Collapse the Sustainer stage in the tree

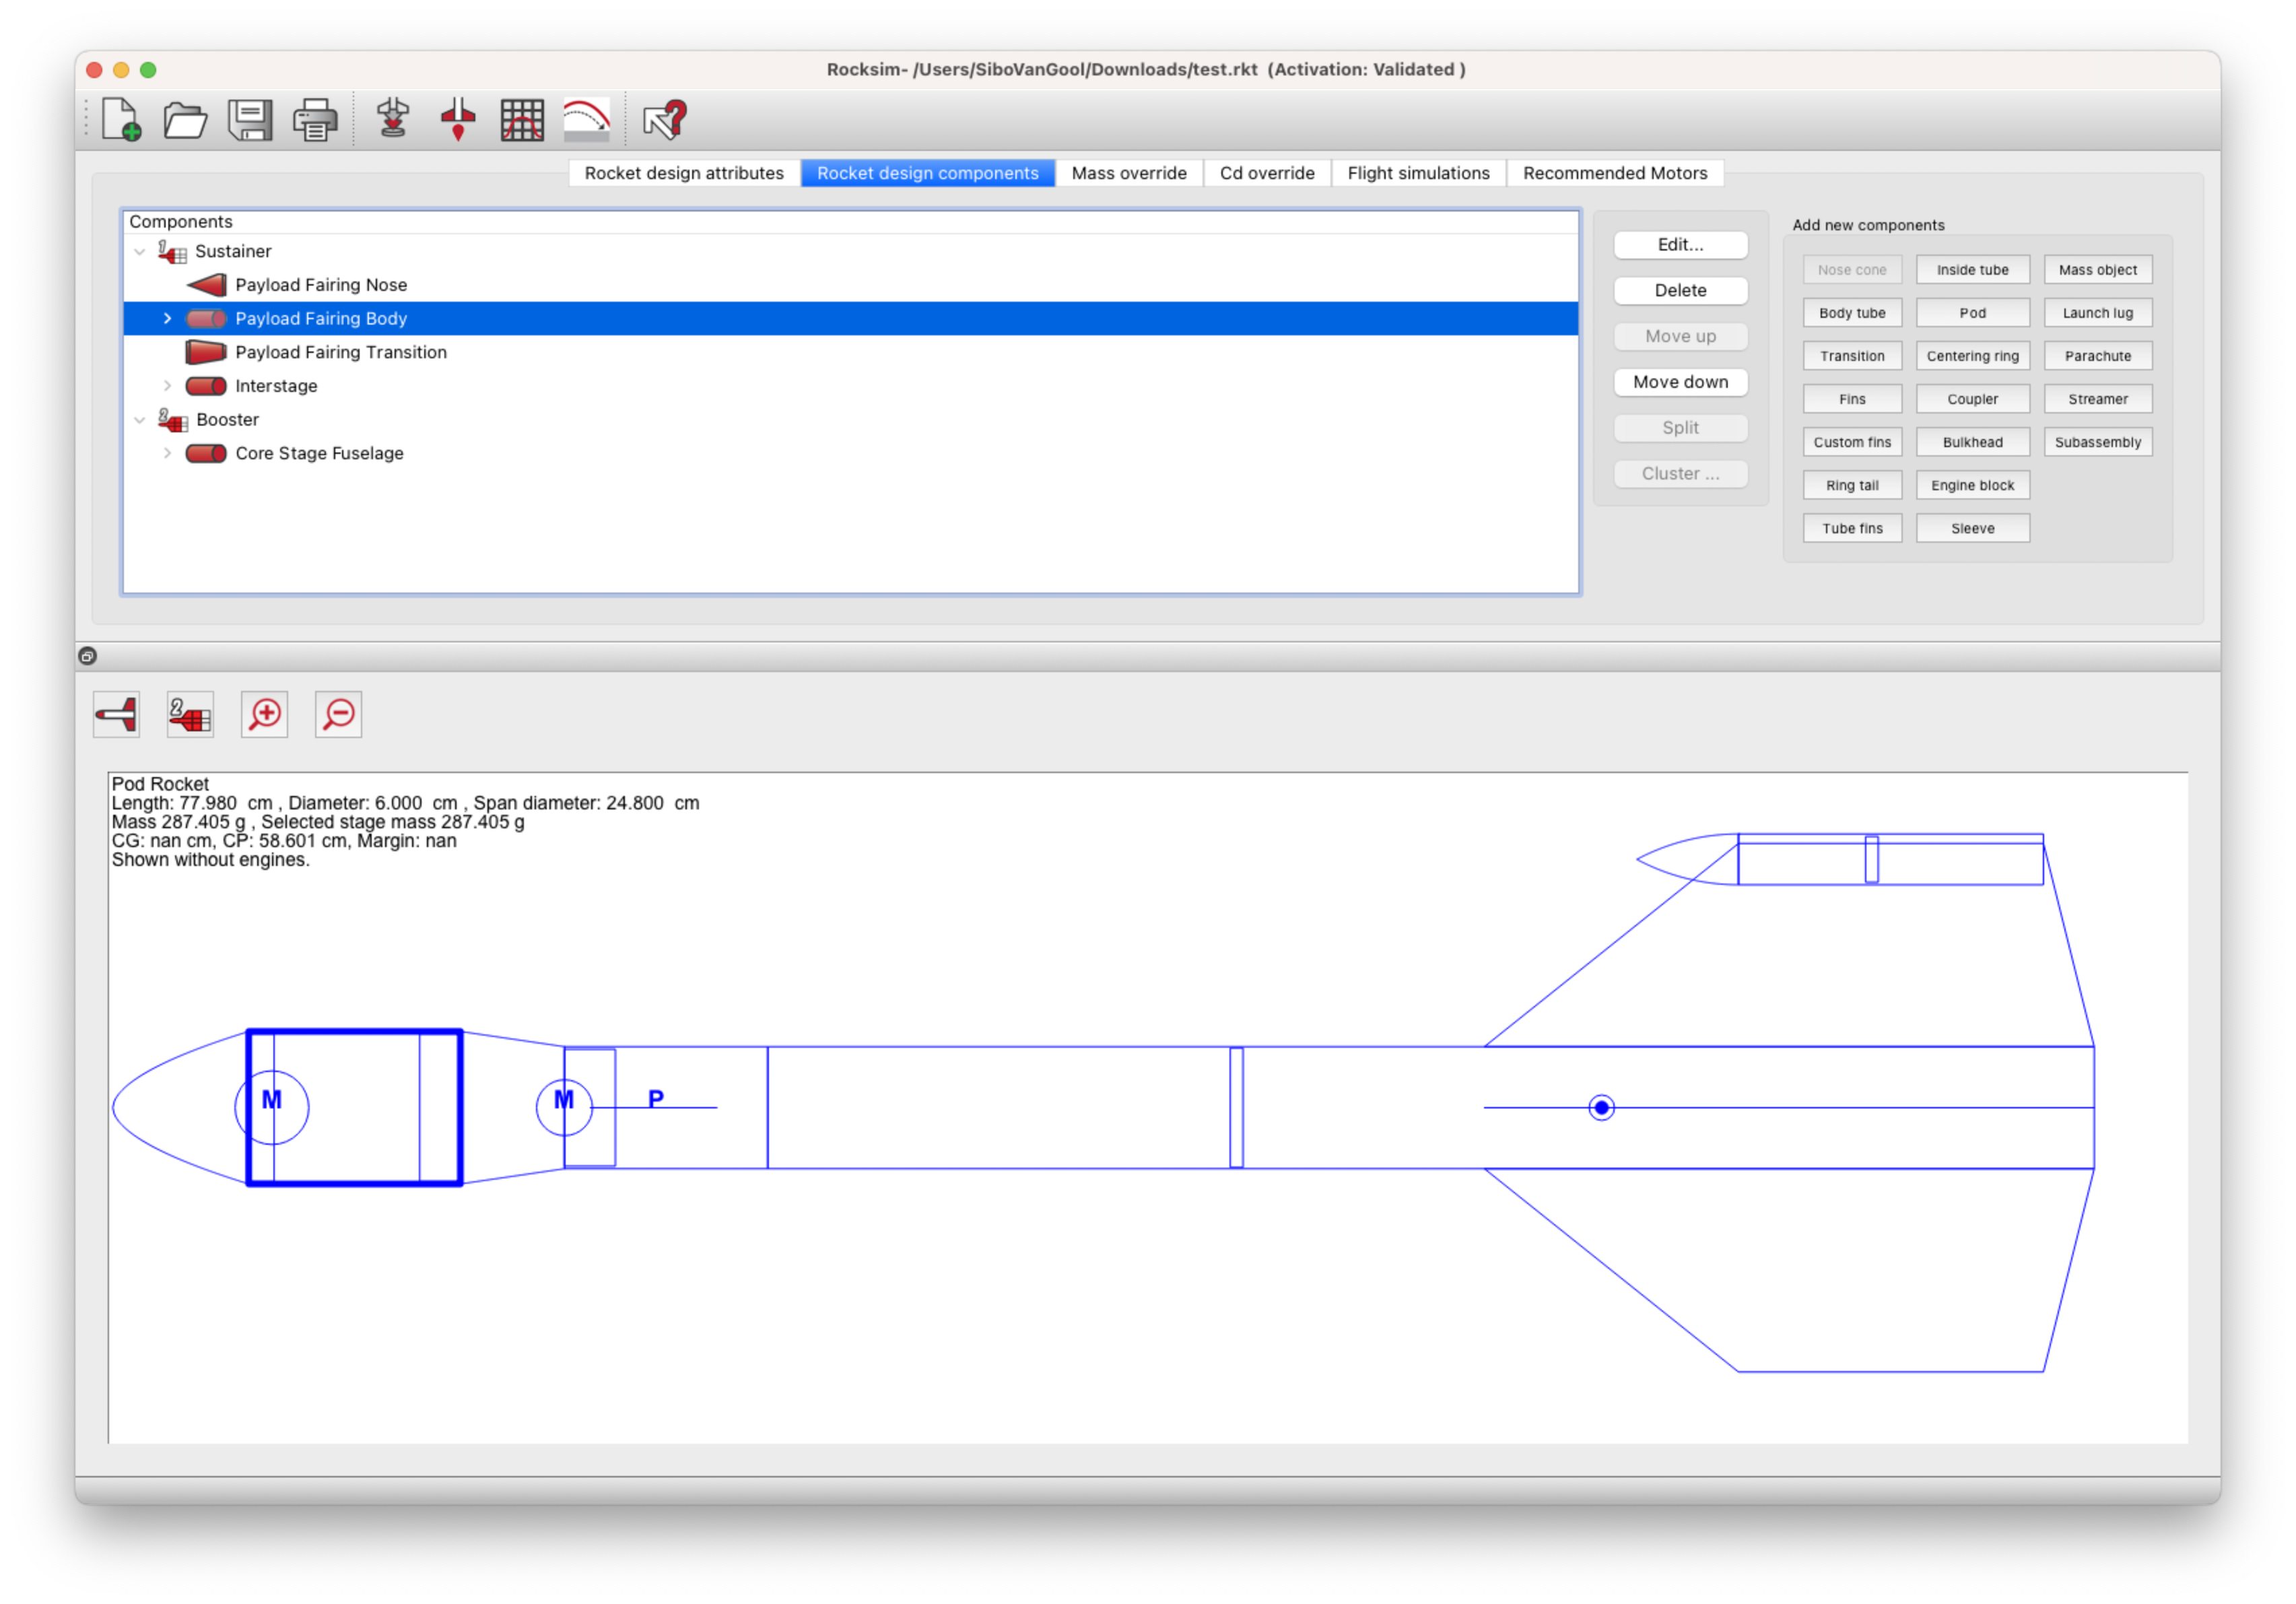coord(140,251)
